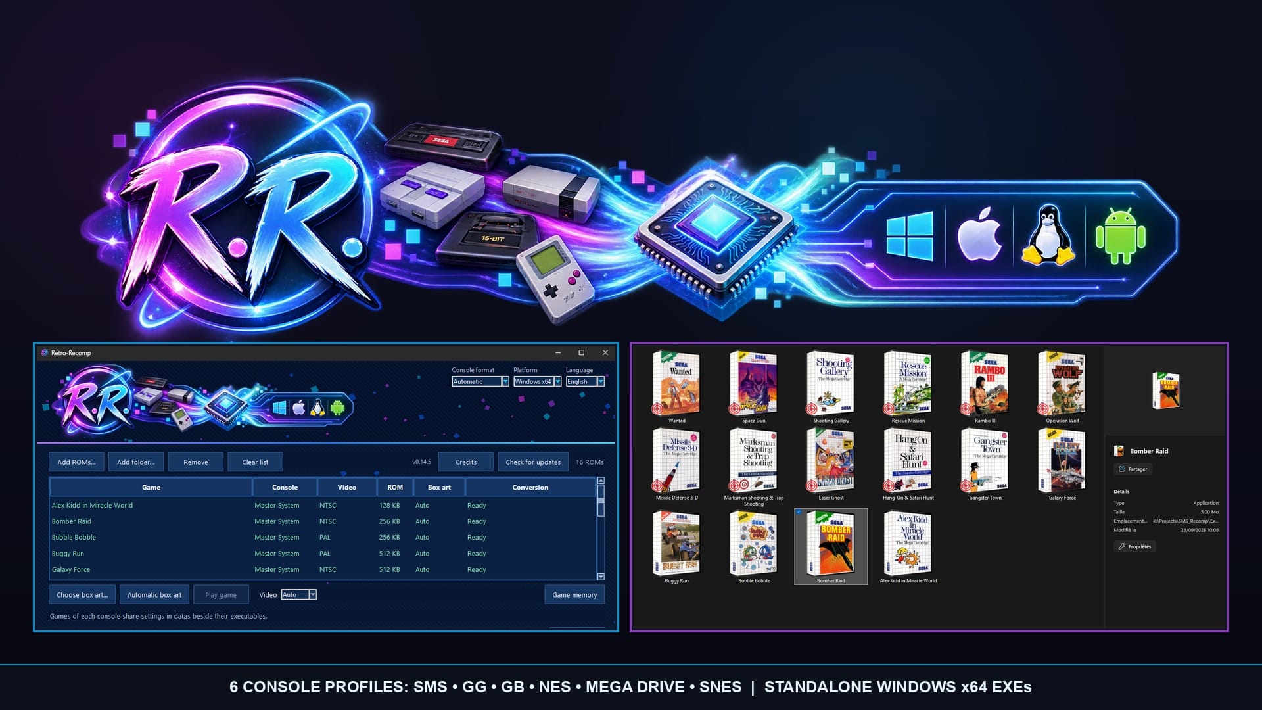Select the Buggy Run row in the list
Screen dimensions: 1262x710
(323, 554)
